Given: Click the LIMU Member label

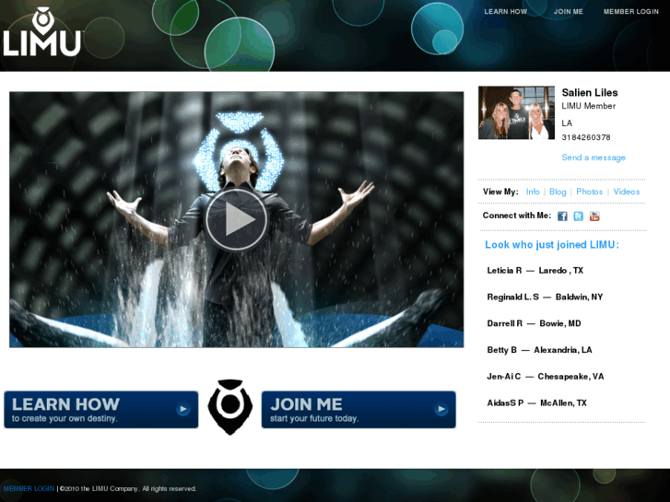Looking at the screenshot, I should coord(588,106).
